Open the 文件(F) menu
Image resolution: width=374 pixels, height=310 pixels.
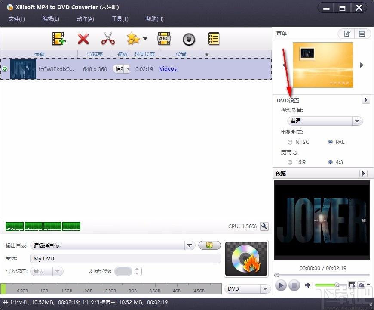tap(17, 19)
